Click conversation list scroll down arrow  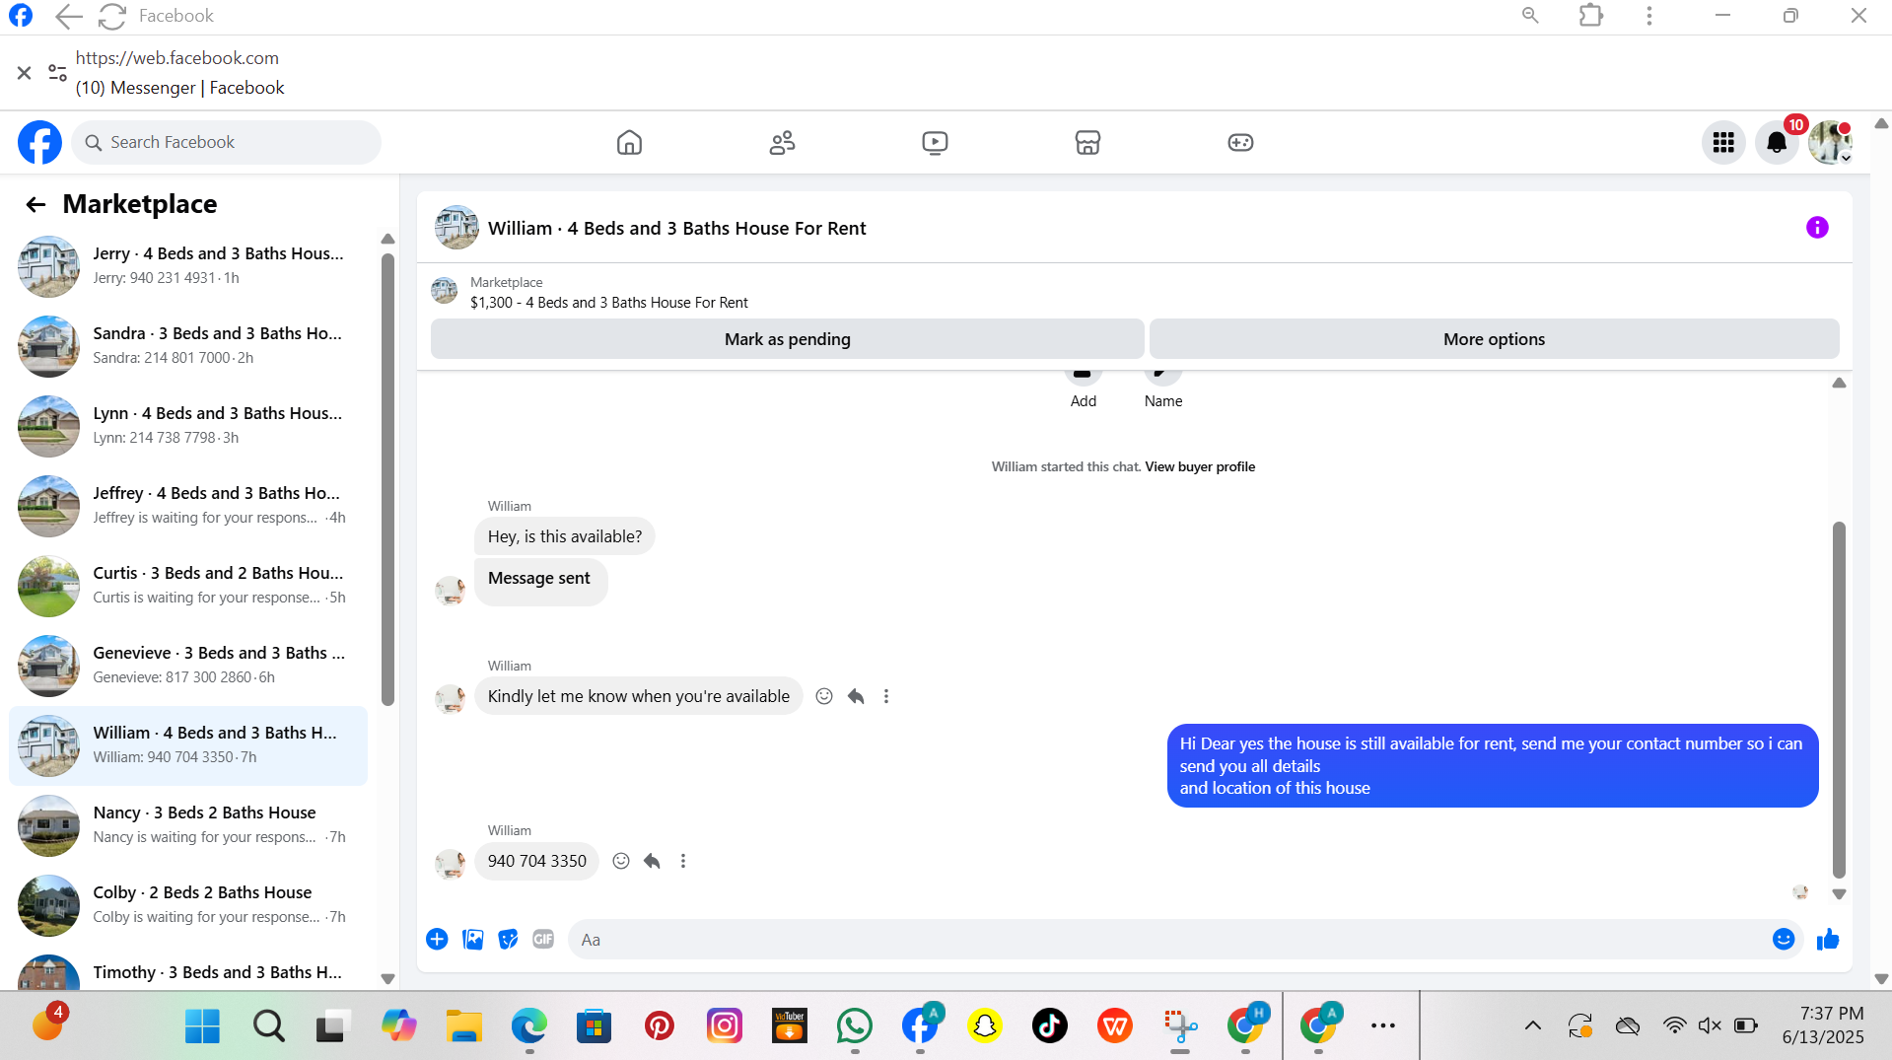pyautogui.click(x=387, y=979)
